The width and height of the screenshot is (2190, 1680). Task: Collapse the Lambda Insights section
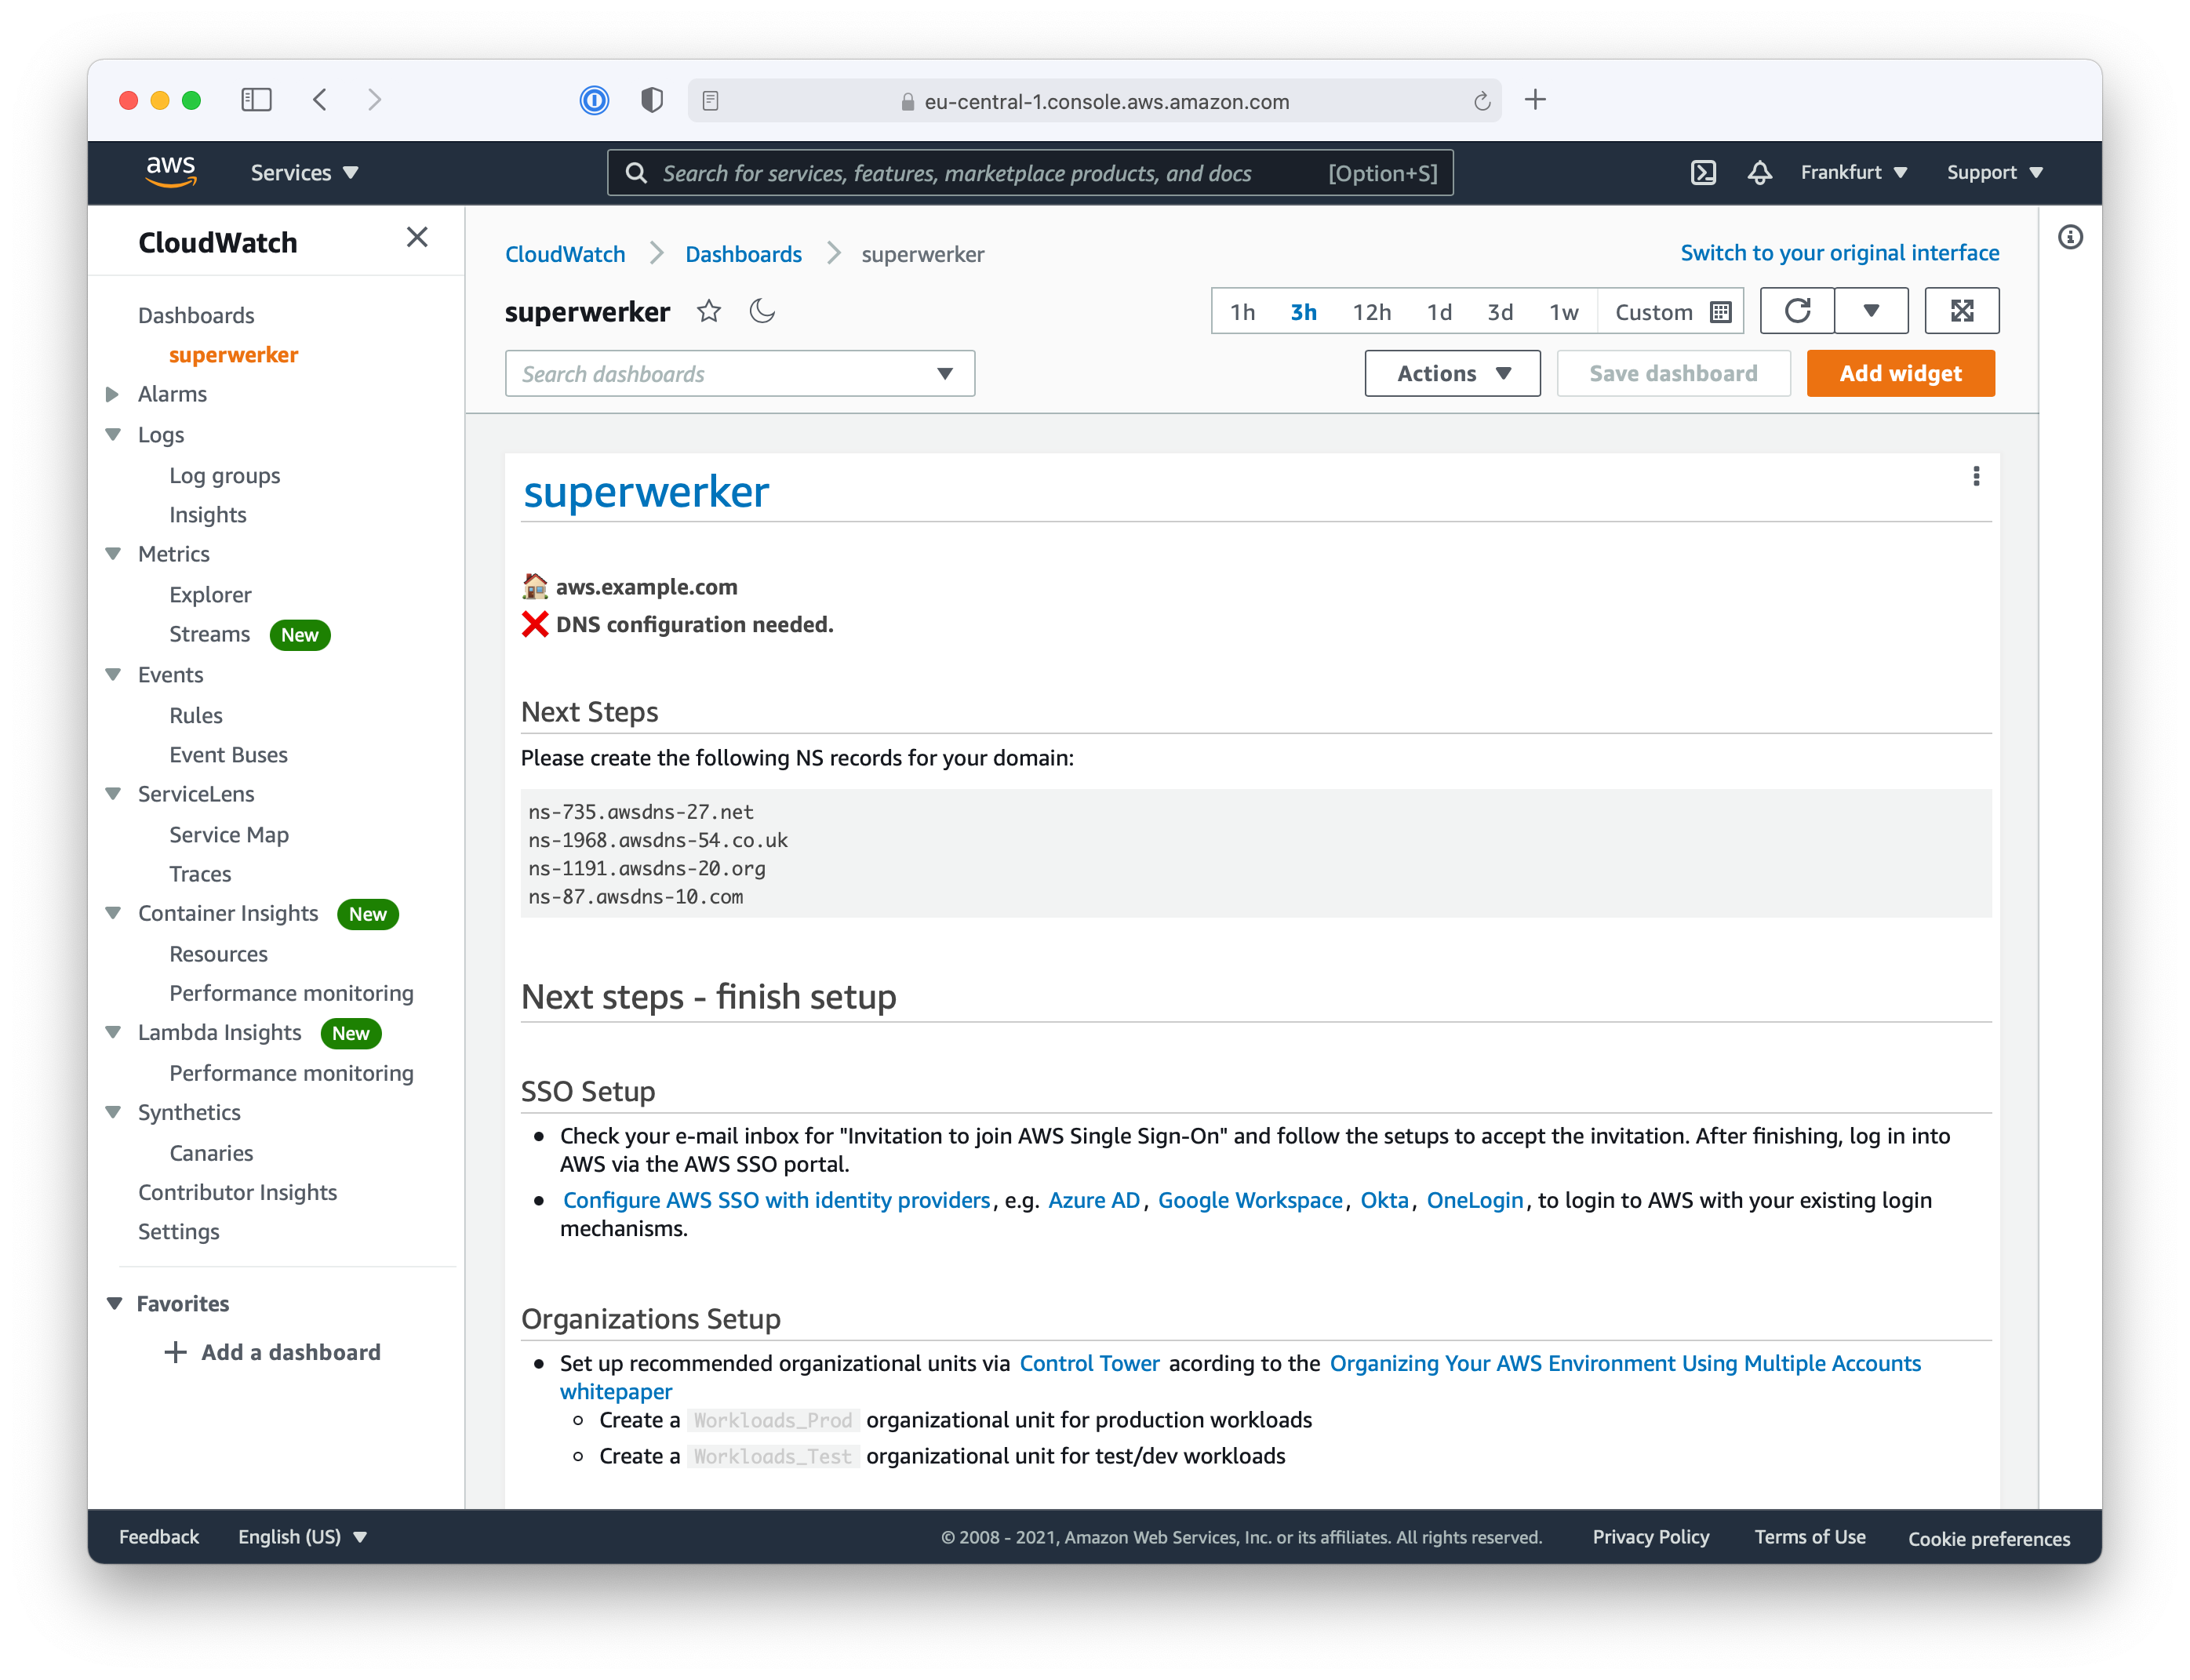point(113,1031)
